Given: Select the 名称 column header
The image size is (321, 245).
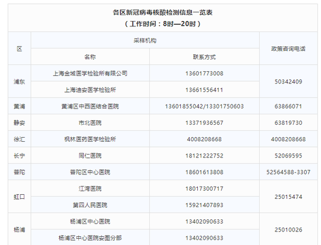Looking at the screenshot, I should point(90,57).
